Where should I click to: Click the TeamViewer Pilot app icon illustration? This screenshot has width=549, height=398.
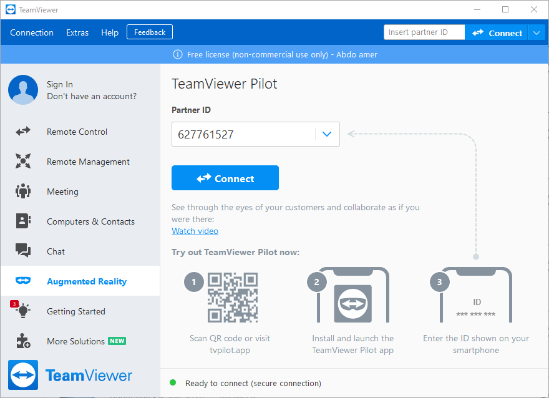coord(353,303)
